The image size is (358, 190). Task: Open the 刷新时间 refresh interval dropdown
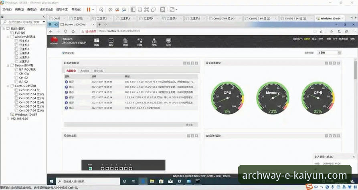tap(329, 52)
